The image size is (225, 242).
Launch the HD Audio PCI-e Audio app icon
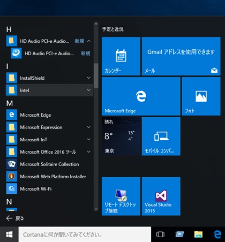click(16, 53)
